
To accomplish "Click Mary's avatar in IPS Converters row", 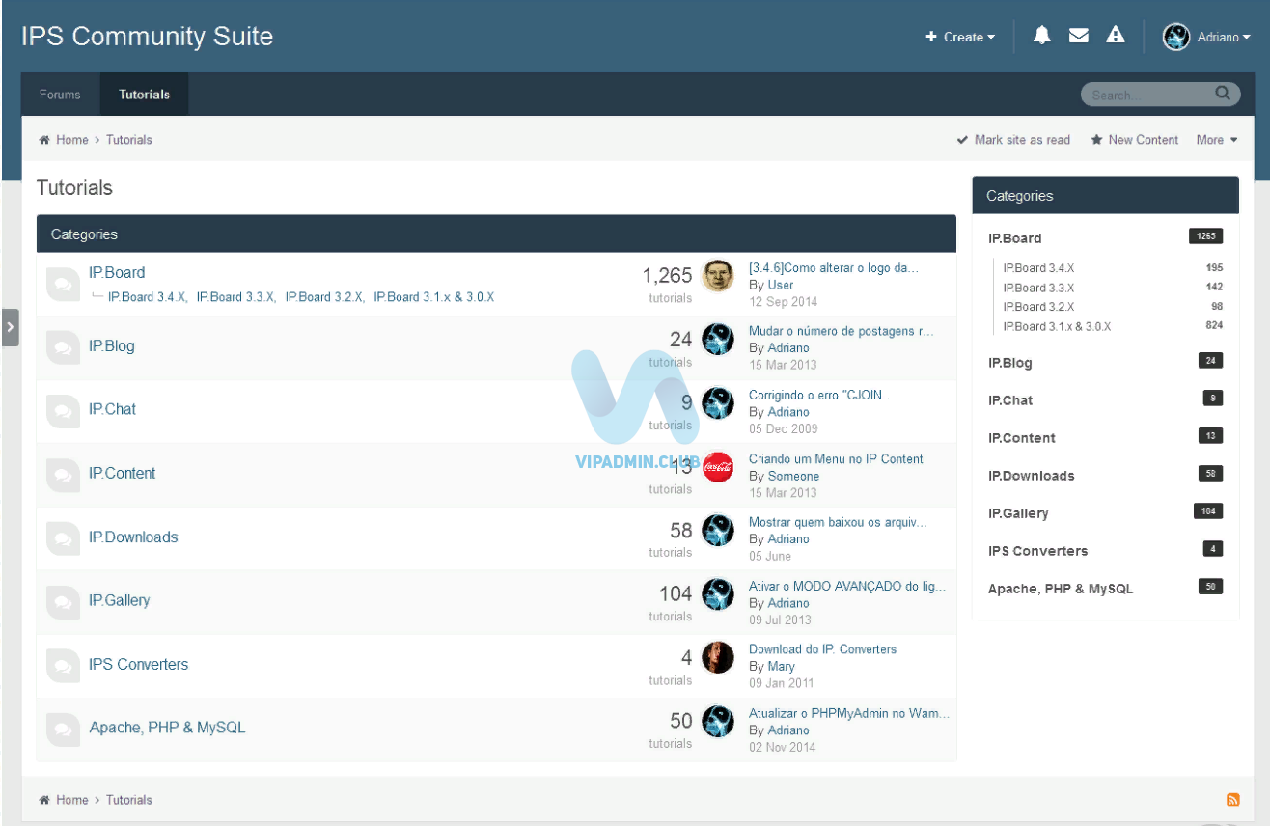I will pyautogui.click(x=718, y=657).
